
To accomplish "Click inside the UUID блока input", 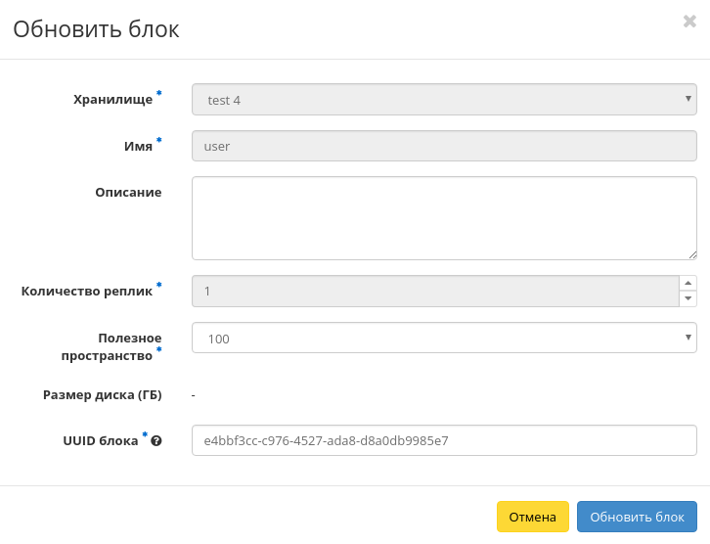I will click(444, 440).
